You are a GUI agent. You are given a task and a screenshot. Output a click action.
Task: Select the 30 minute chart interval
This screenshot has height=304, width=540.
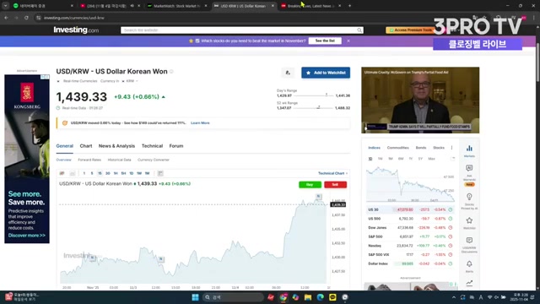[107, 173]
